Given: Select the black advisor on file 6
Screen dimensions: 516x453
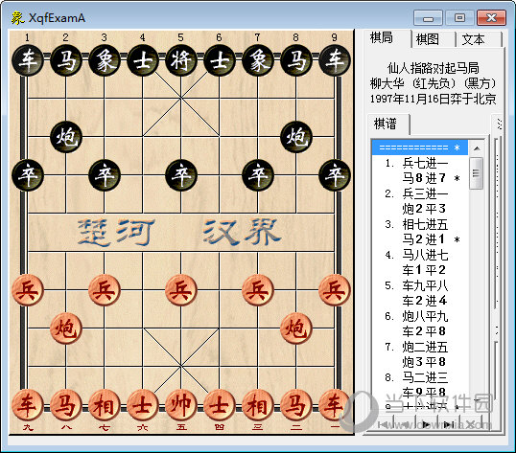Looking at the screenshot, I should click(x=220, y=60).
